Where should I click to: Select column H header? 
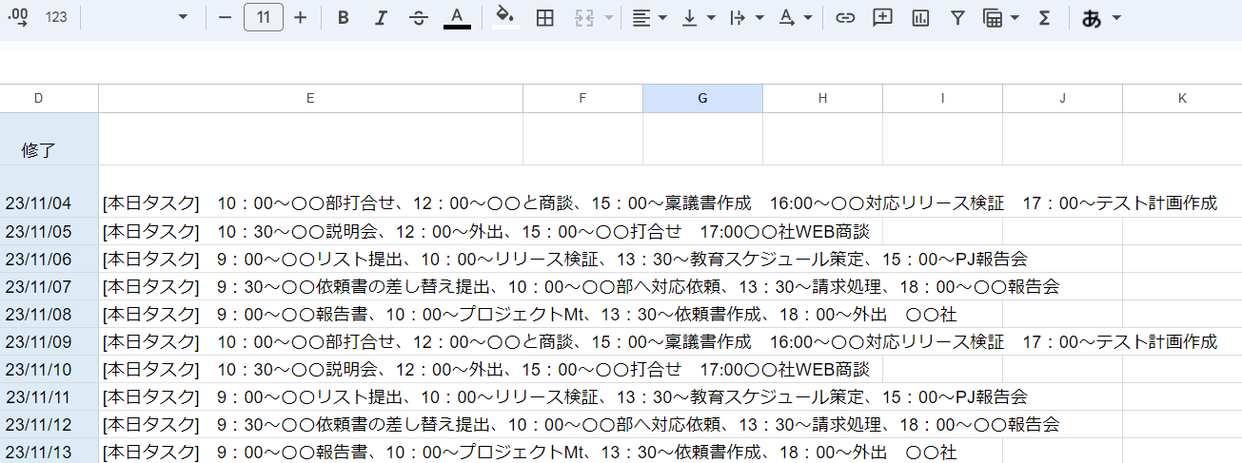822,98
